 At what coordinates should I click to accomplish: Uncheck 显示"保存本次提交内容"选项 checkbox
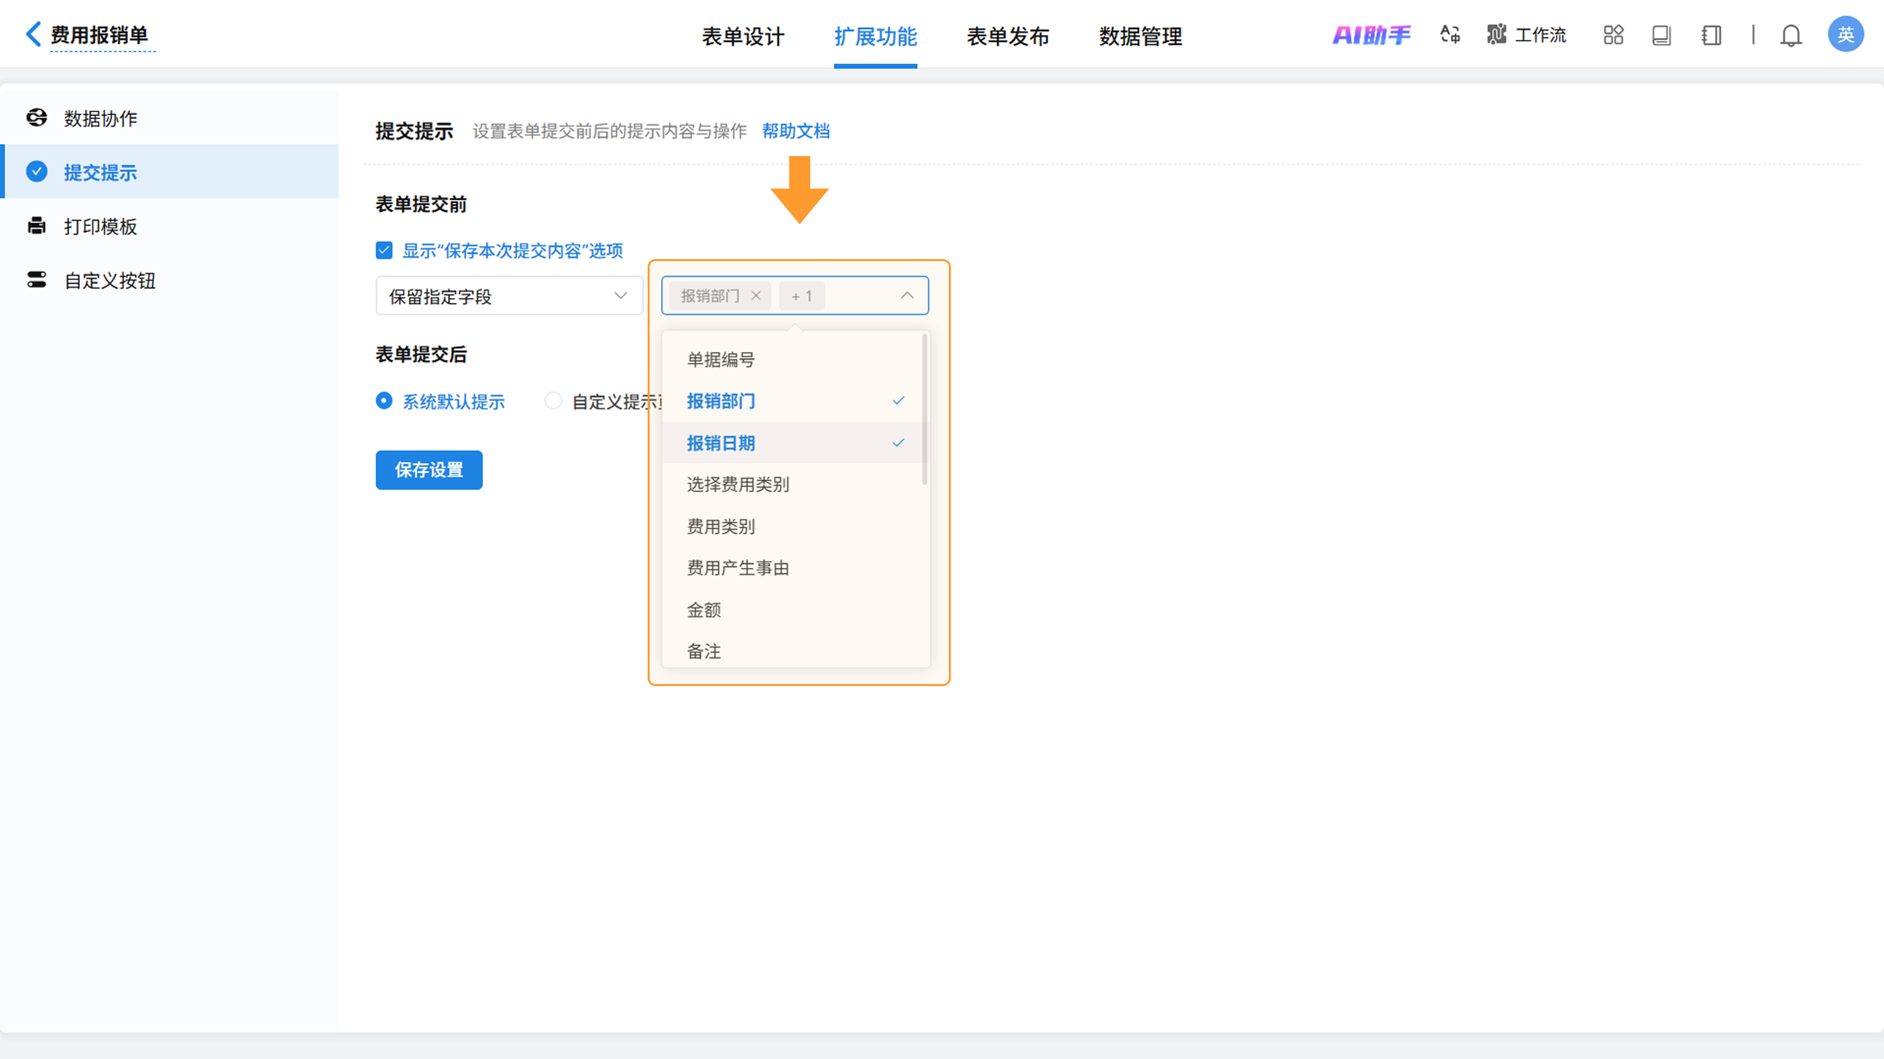click(384, 251)
